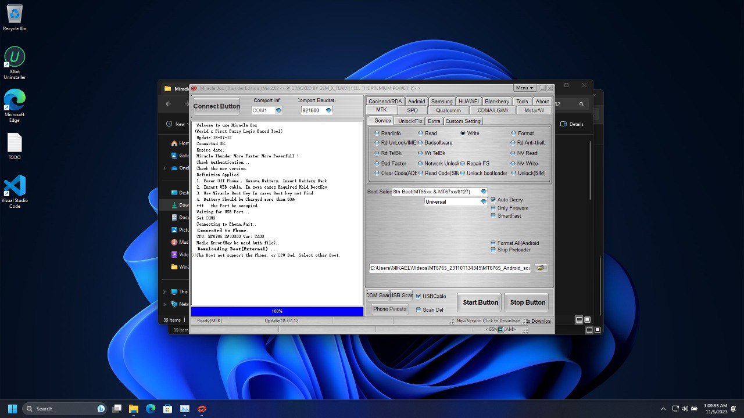
Task: Open volume control in system tray
Action: click(x=685, y=409)
